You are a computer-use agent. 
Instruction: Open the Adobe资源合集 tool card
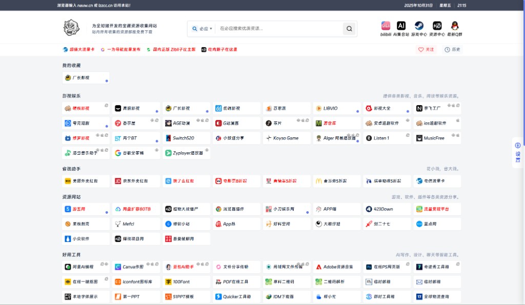tap(336, 267)
